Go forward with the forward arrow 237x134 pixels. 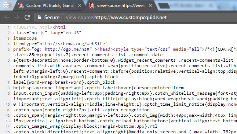[17, 17]
